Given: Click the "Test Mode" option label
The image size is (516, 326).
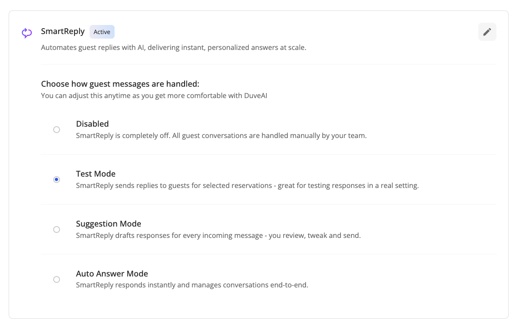Looking at the screenshot, I should click(x=95, y=174).
